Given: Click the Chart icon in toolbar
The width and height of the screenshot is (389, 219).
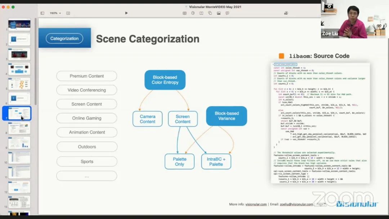Looking at the screenshot, I should pyautogui.click(x=193, y=13).
